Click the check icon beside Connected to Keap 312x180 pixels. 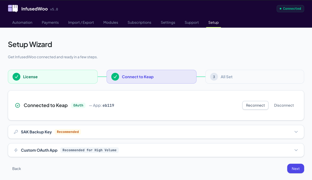(x=18, y=105)
